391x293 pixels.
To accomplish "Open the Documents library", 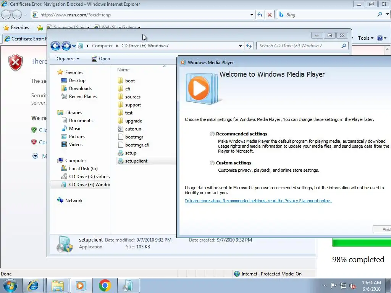I will [x=77, y=121].
